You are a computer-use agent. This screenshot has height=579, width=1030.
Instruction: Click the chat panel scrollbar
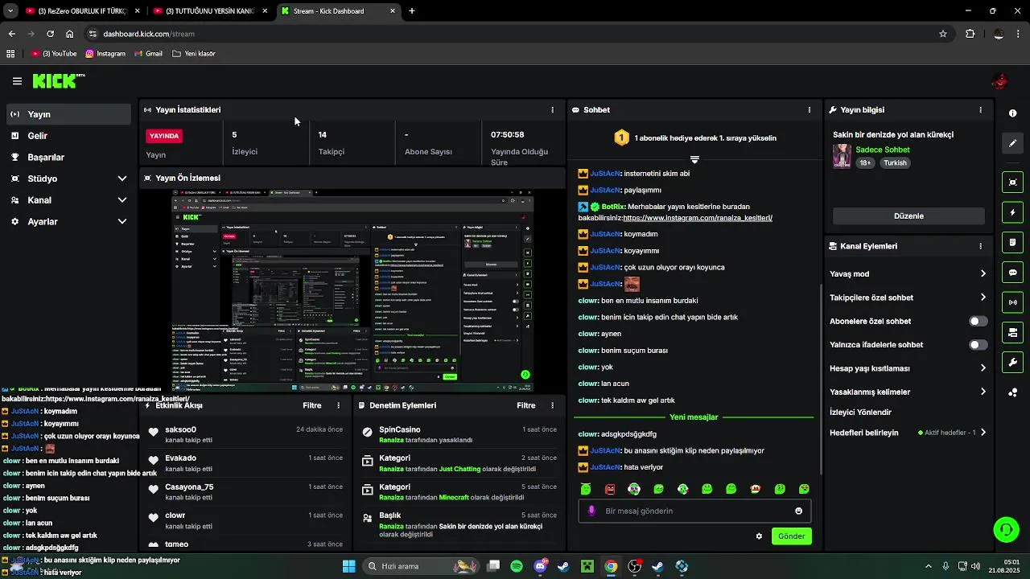821,378
